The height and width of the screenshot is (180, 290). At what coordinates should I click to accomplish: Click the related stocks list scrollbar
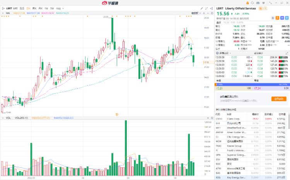(x=289, y=122)
